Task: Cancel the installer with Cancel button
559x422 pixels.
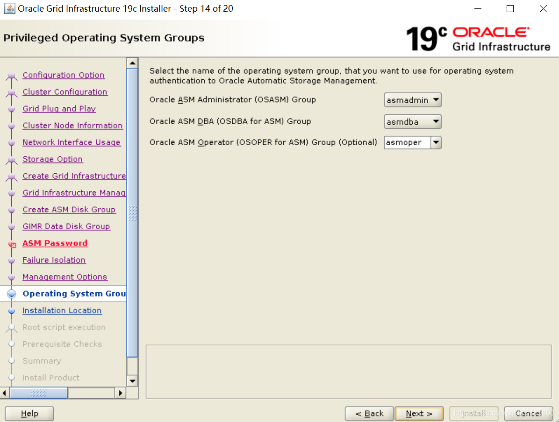Action: 528,414
